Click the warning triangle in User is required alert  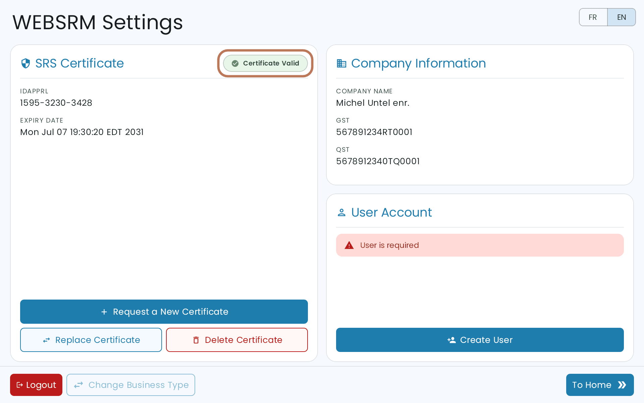pyautogui.click(x=349, y=245)
